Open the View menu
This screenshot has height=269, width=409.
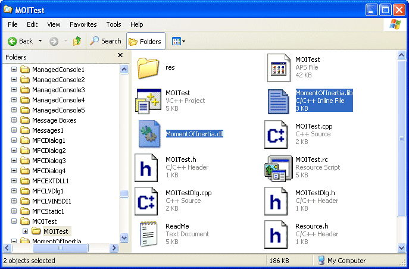pos(54,24)
